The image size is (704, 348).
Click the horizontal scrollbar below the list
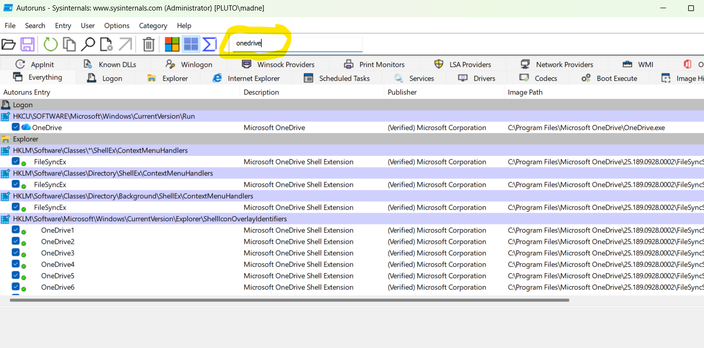click(289, 300)
